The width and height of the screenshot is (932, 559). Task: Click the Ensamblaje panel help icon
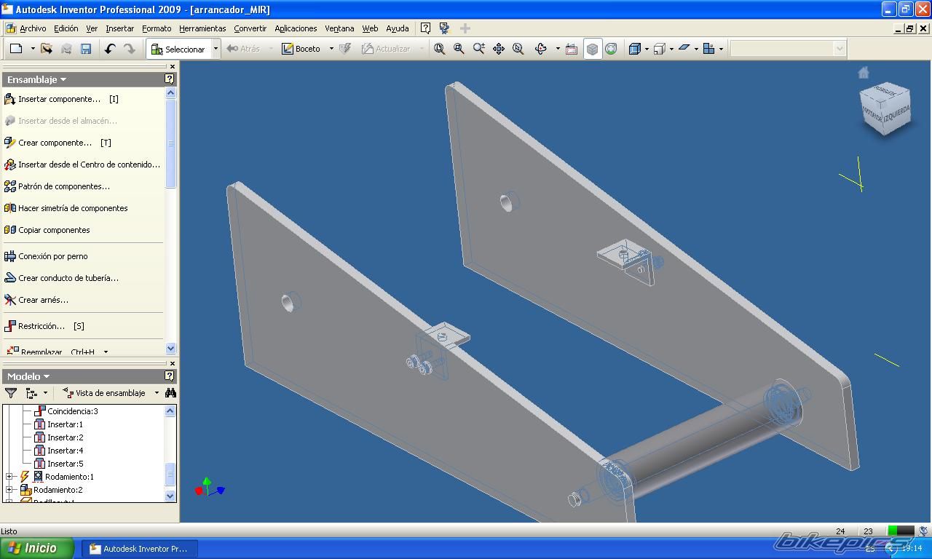170,79
